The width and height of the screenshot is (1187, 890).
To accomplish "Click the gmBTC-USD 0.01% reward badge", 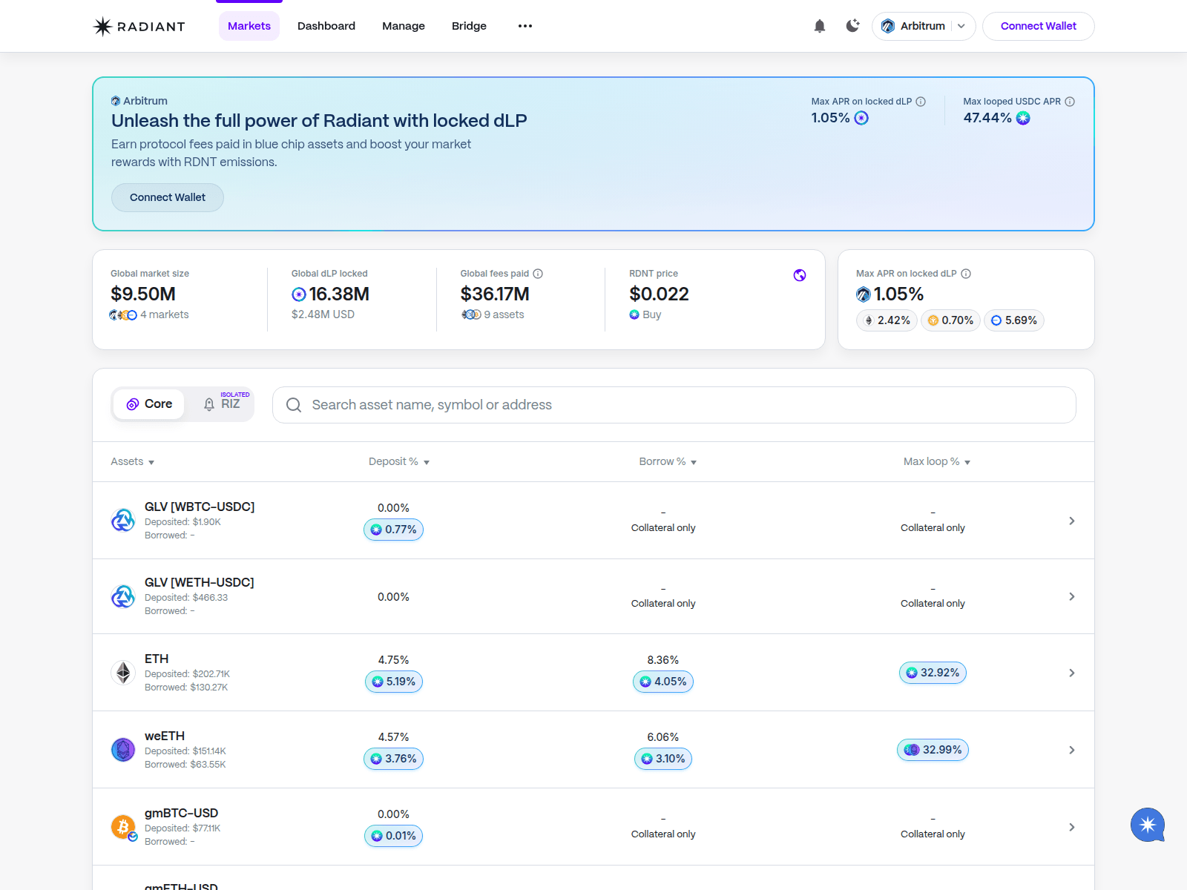I will [x=393, y=836].
